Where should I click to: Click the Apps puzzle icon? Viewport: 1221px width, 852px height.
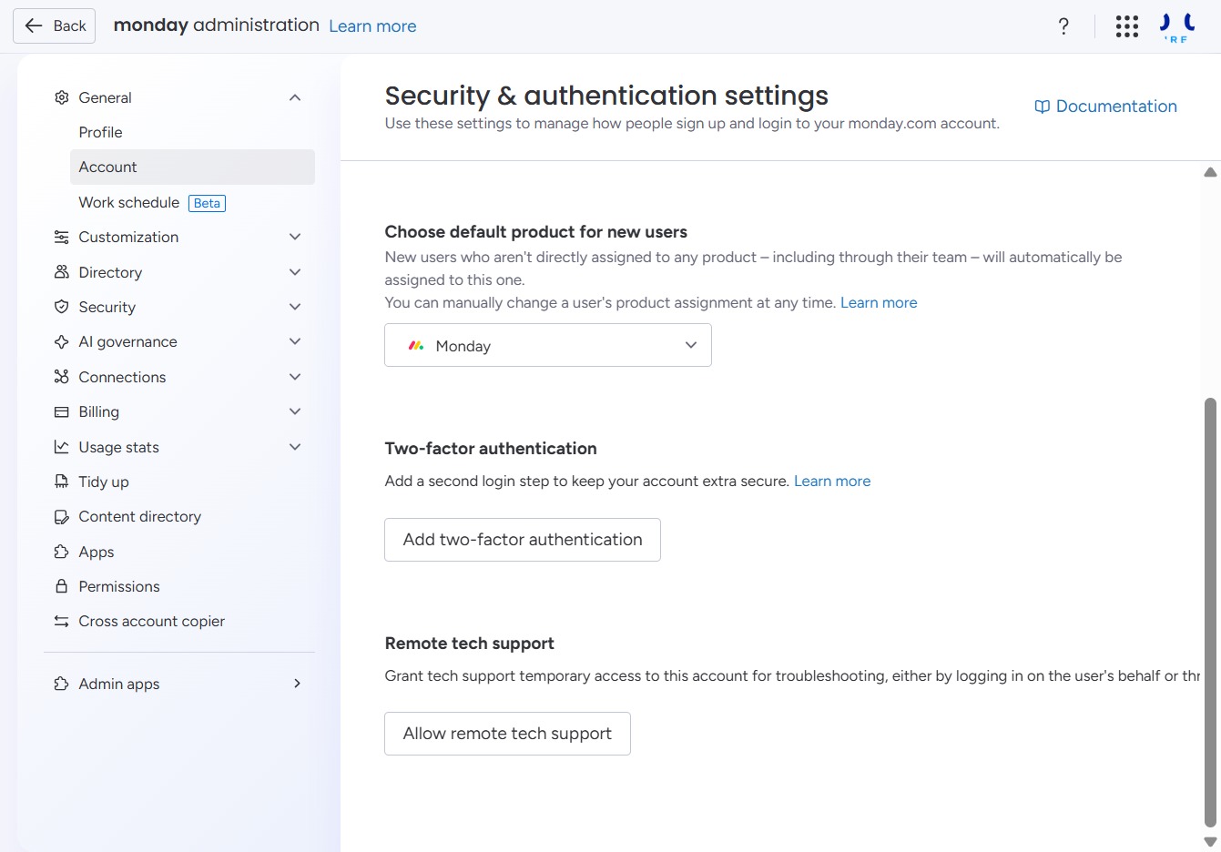pos(62,552)
